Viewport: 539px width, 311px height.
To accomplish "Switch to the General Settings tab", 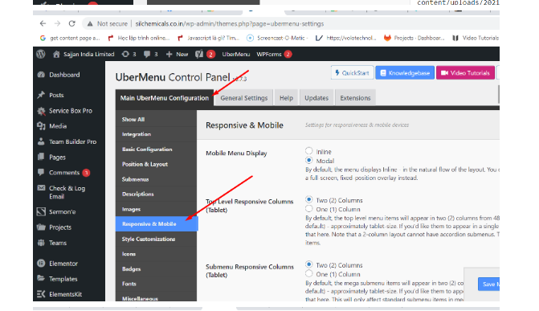I will tap(244, 98).
